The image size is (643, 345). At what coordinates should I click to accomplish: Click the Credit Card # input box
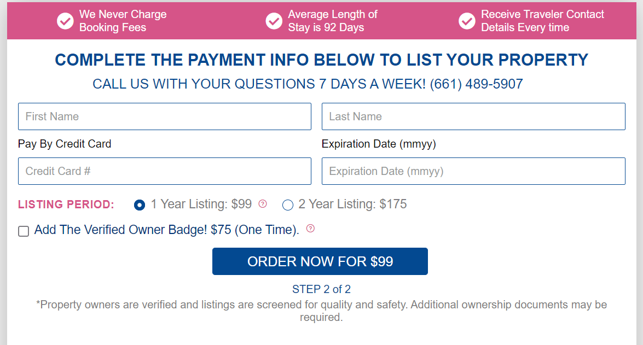164,171
